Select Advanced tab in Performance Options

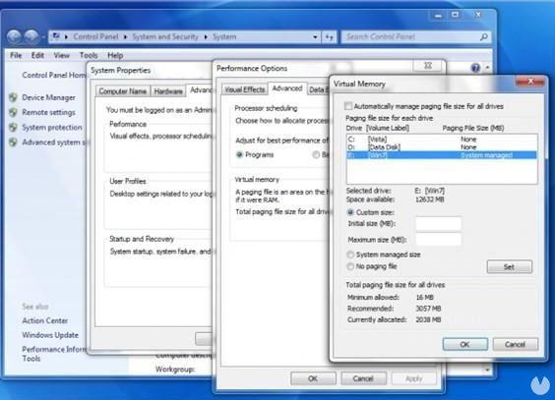pos(287,88)
